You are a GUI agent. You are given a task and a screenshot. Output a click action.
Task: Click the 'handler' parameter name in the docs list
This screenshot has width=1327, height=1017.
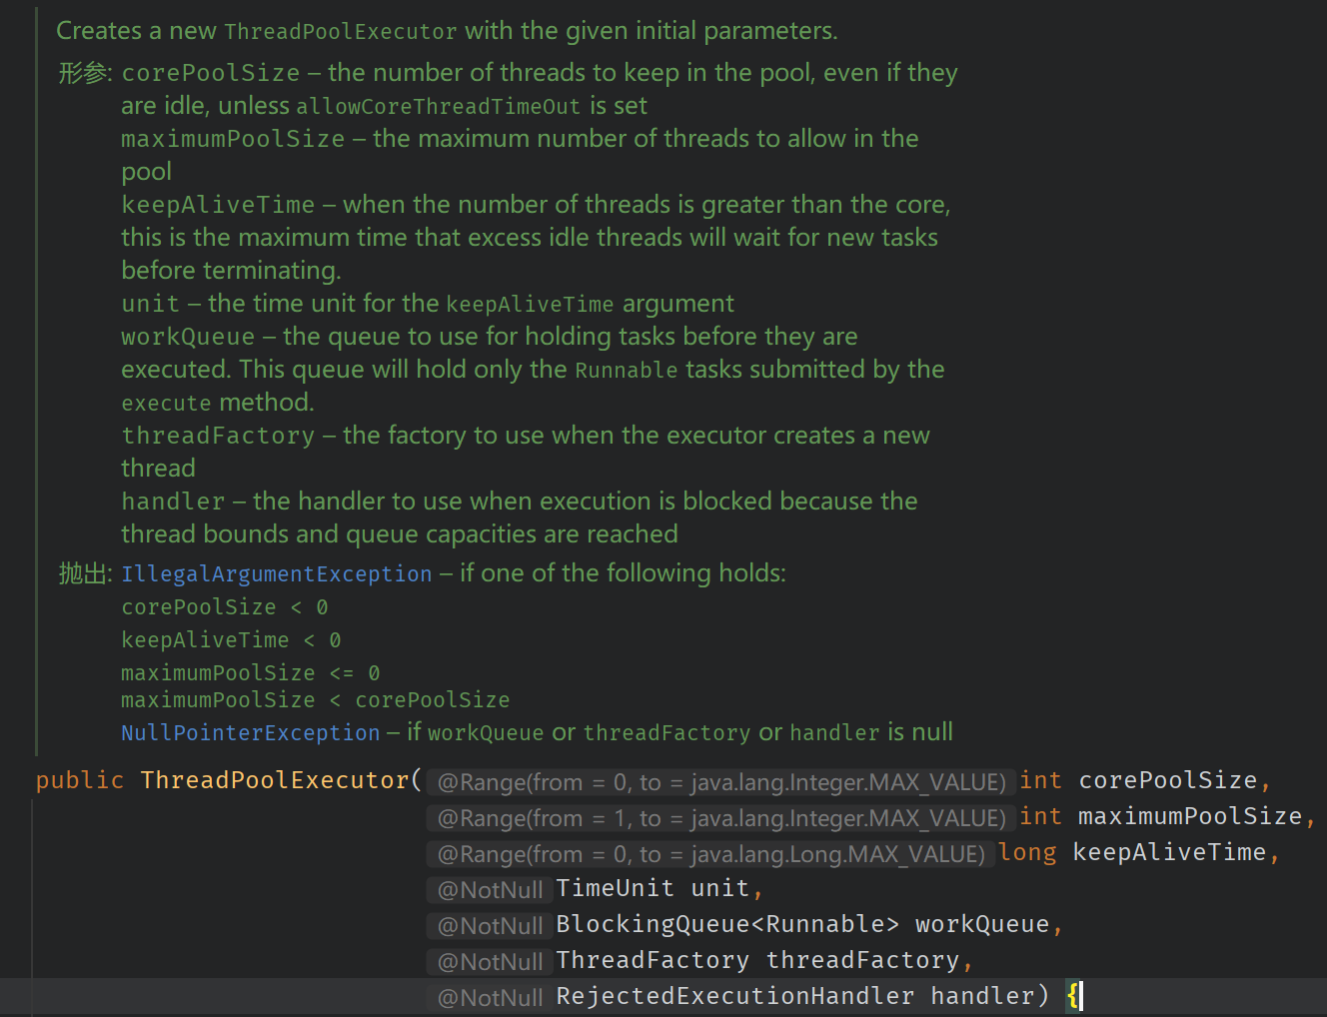coord(173,502)
